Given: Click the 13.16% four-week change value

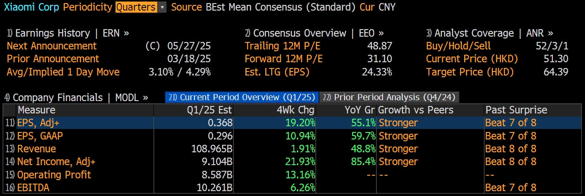Looking at the screenshot, I should [300, 175].
